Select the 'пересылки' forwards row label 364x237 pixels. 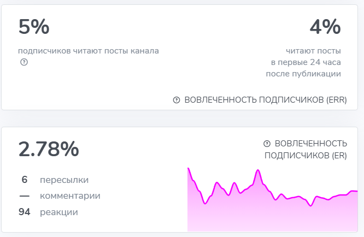(x=64, y=180)
